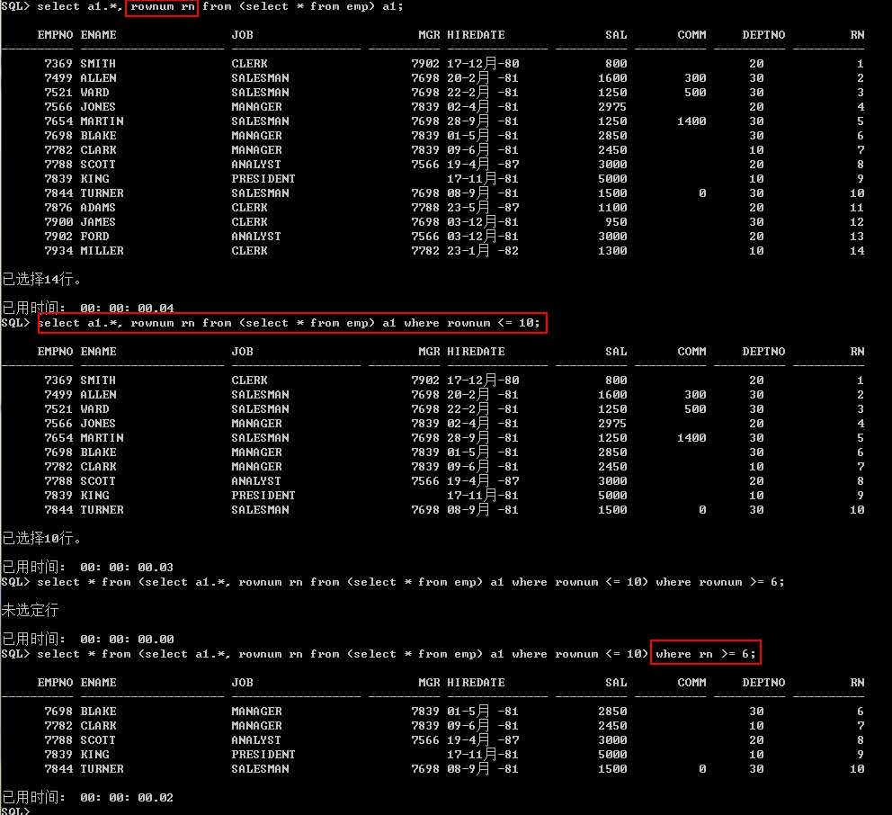Viewport: 892px width, 815px height.
Task: Click JAMES's job CLERK
Action: click(x=249, y=222)
